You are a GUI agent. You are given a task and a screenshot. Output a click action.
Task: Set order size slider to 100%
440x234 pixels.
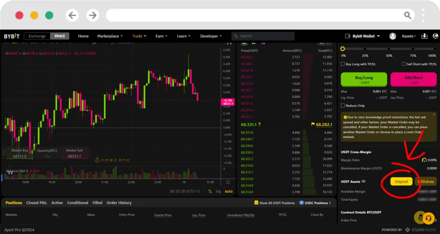coord(435,49)
